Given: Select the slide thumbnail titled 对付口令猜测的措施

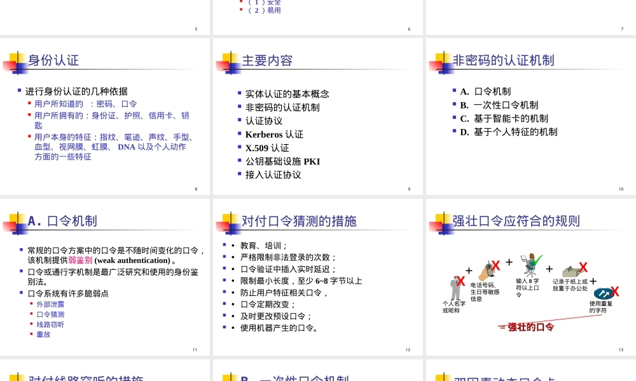Looking at the screenshot, I should click(x=317, y=277).
